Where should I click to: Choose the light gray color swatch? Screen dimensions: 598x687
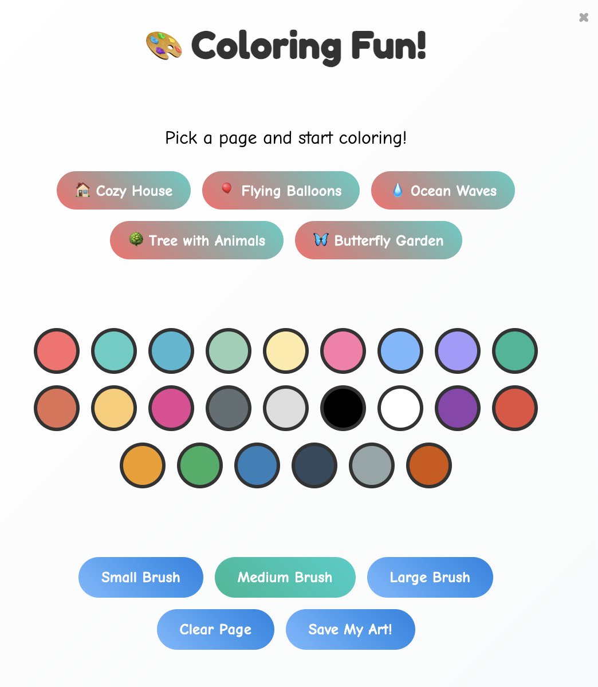click(x=286, y=408)
